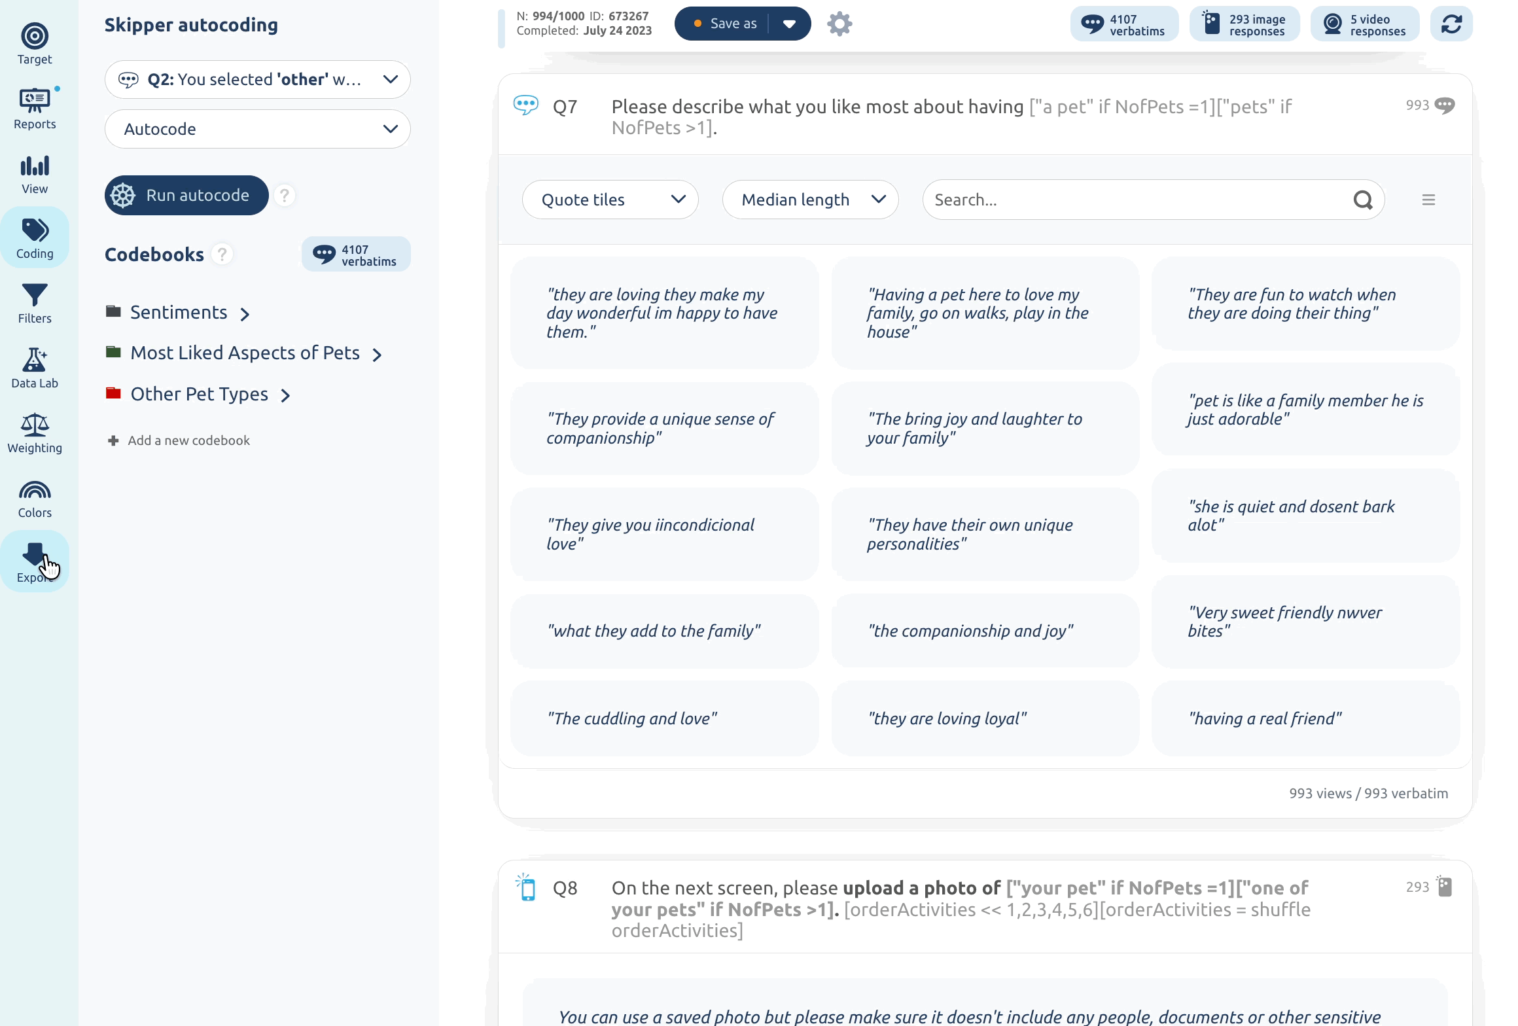Open the Filters funnel section
Image resolution: width=1518 pixels, height=1026 pixels.
click(x=35, y=303)
